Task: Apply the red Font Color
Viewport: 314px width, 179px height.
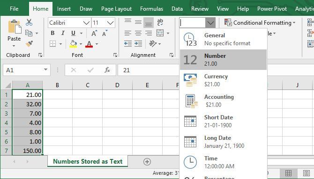Action: 89,44
